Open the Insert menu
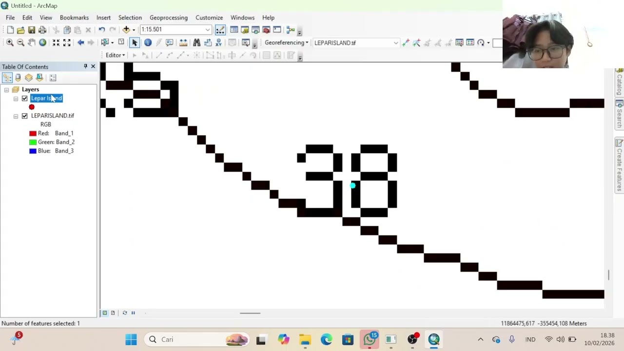 pos(103,18)
